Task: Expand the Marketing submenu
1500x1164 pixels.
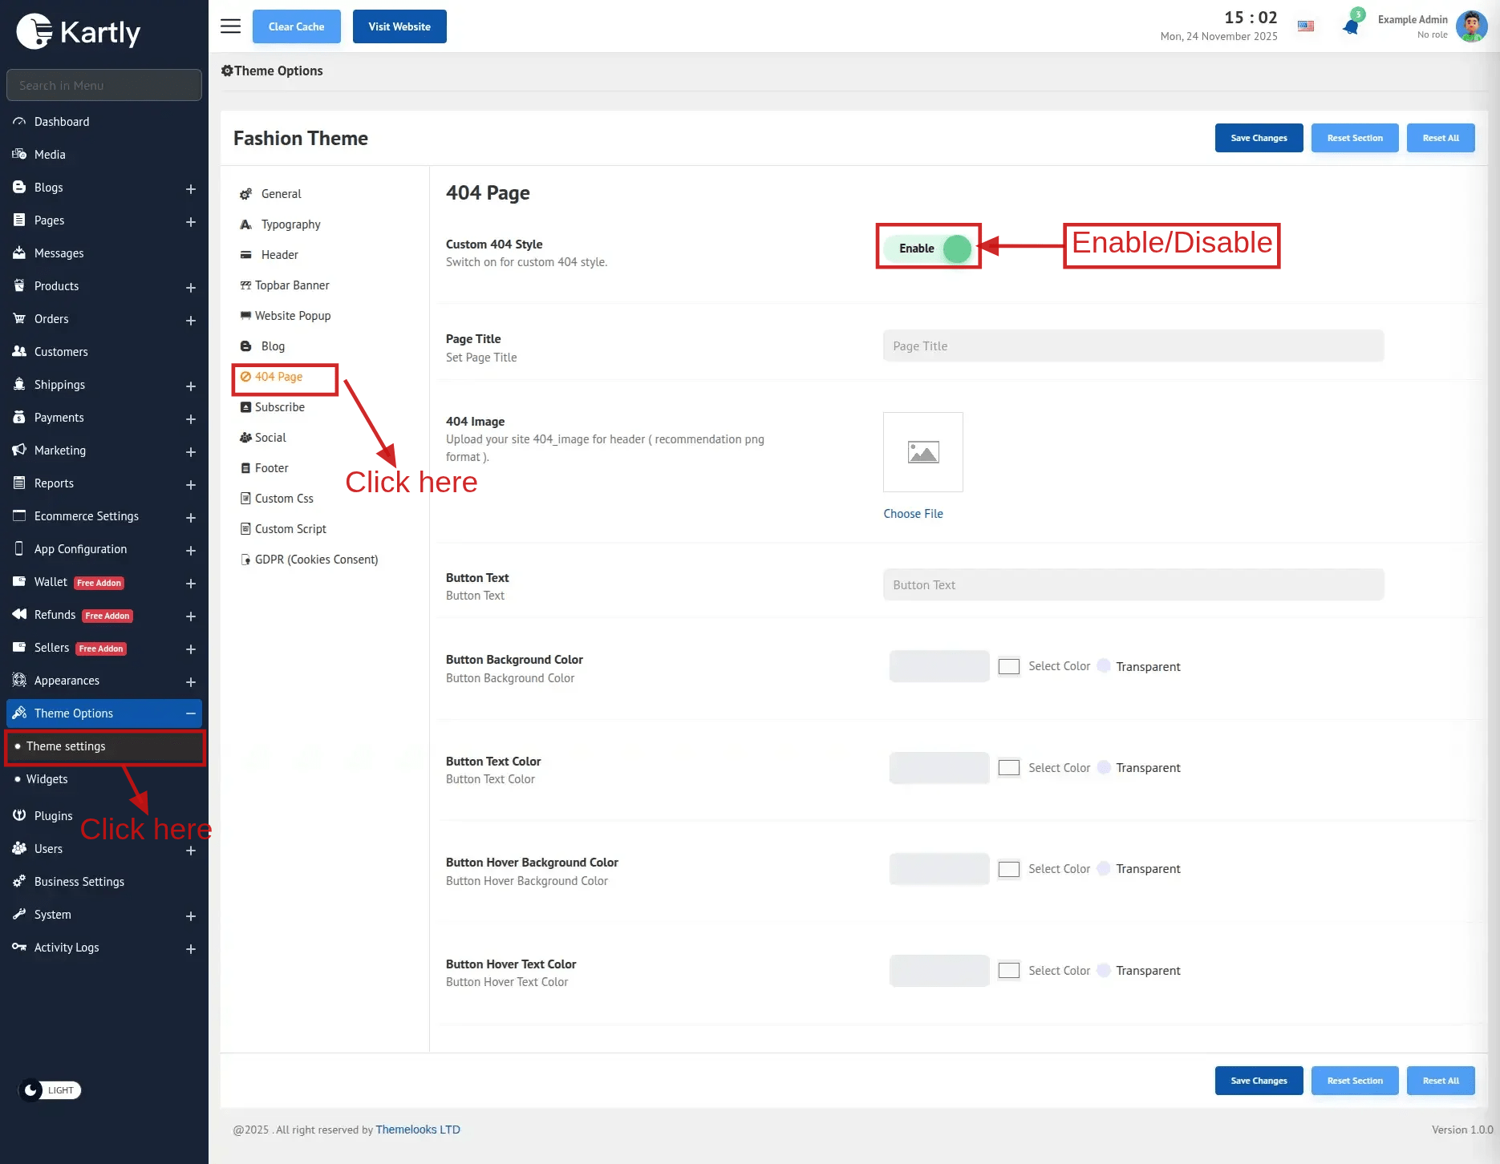Action: tap(190, 451)
